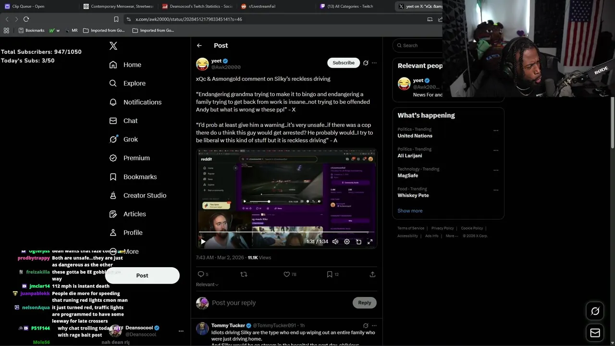Open options for Ali Larijani trend
The height and width of the screenshot is (346, 615).
click(x=496, y=150)
